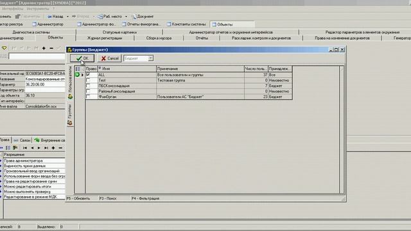Click the yellow filter funnel icon

4,48
